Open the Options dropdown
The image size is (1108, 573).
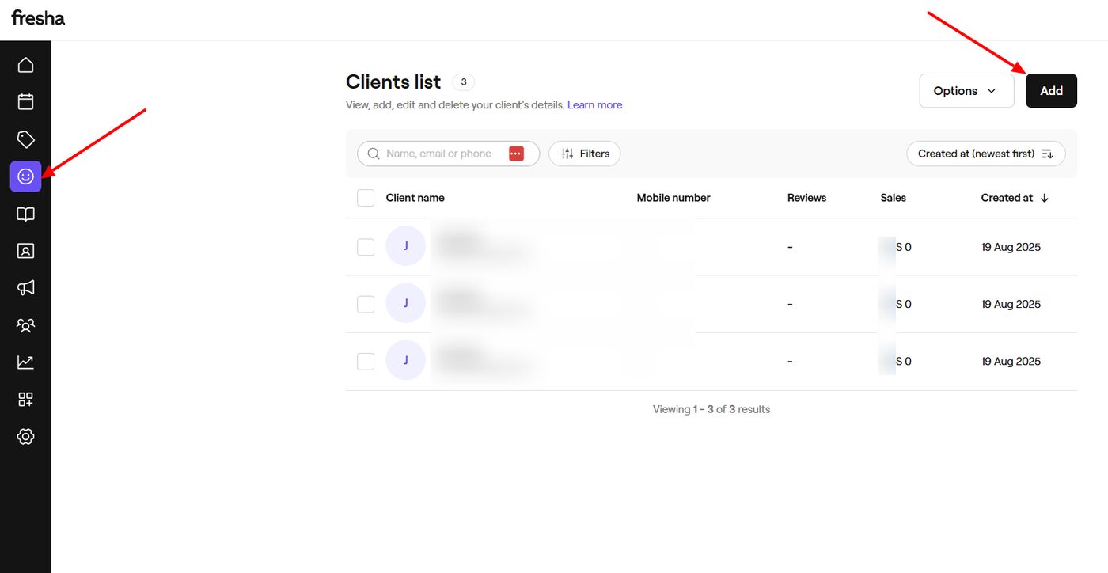(966, 90)
